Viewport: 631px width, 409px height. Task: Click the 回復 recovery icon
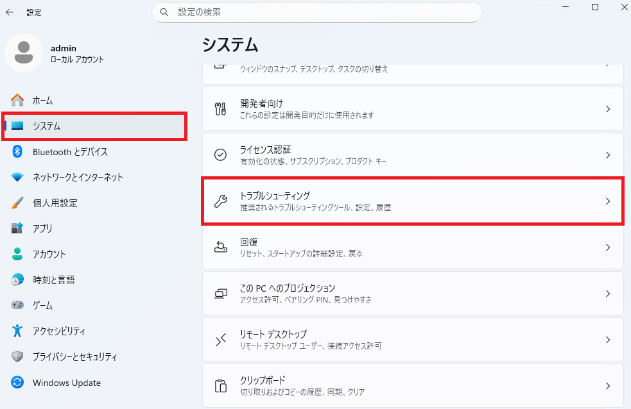tap(221, 247)
